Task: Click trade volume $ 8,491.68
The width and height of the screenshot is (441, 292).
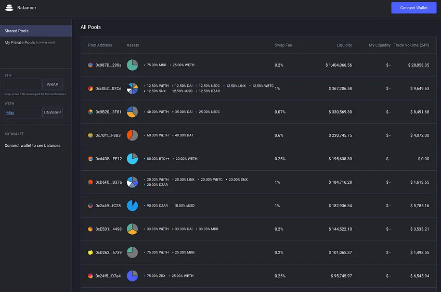Action: (420, 112)
